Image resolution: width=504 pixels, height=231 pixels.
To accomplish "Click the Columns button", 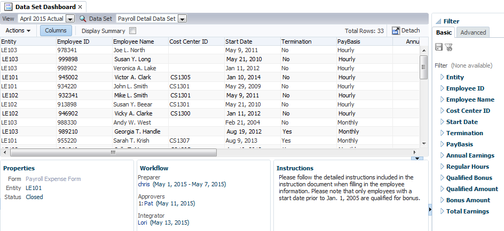I will [56, 31].
